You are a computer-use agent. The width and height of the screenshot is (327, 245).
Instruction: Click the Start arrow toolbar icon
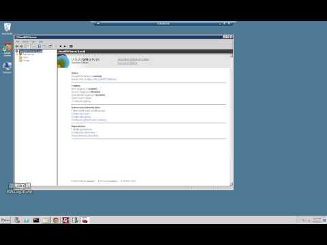tap(65, 46)
